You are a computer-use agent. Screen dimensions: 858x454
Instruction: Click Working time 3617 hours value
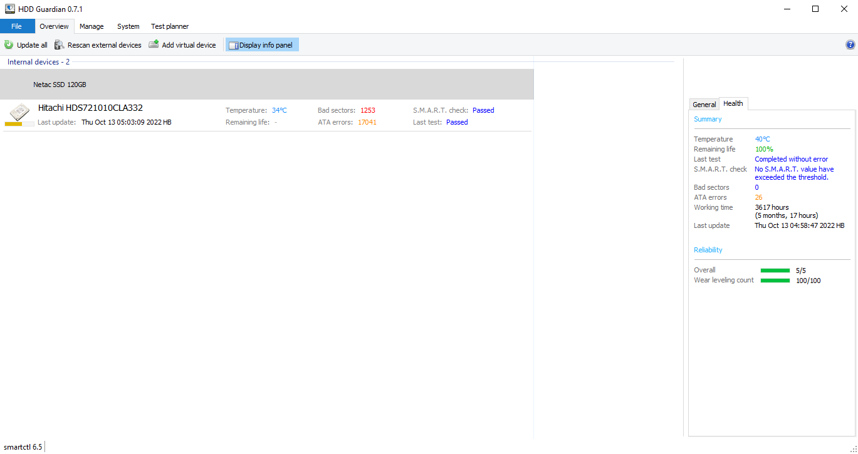787,211
